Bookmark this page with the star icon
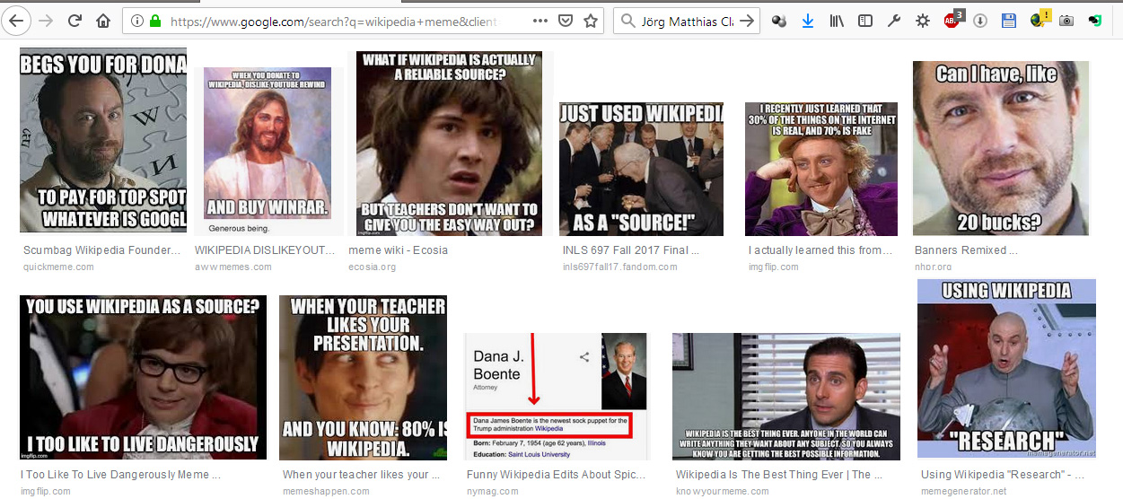The image size is (1123, 499). [x=590, y=21]
